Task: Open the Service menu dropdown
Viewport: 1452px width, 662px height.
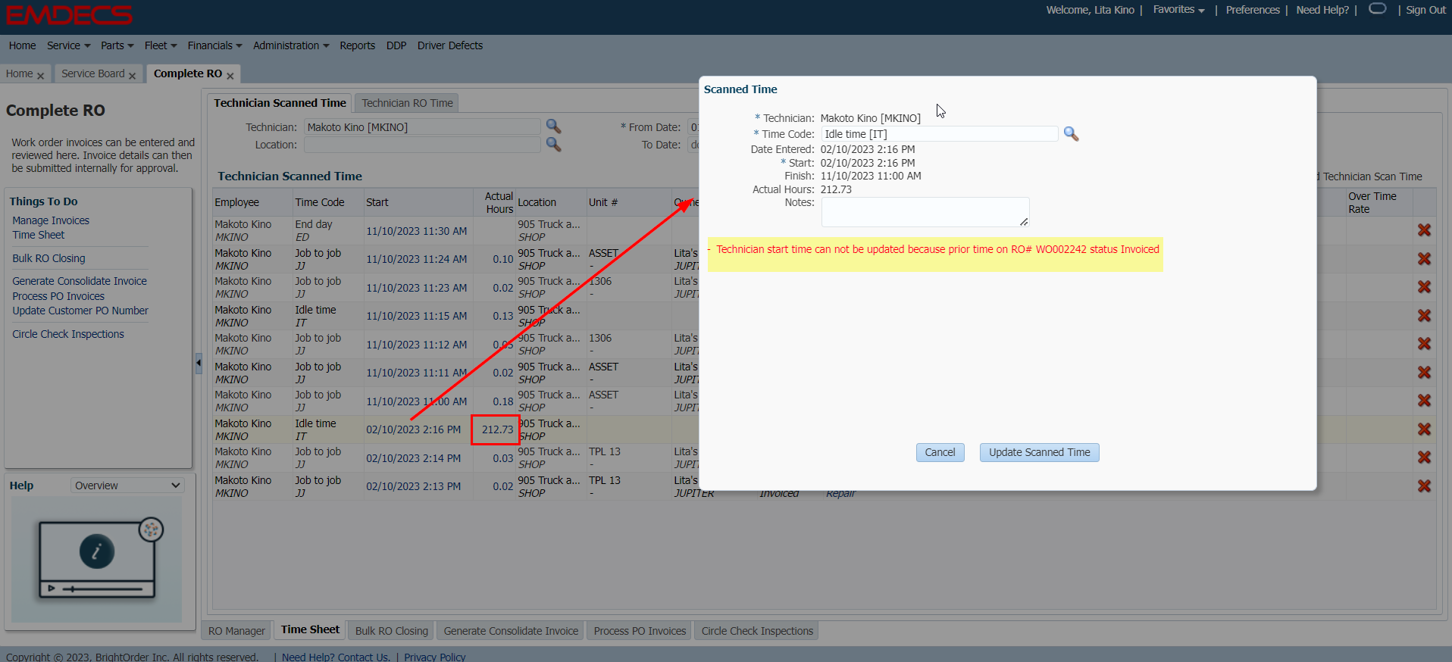Action: [x=68, y=45]
